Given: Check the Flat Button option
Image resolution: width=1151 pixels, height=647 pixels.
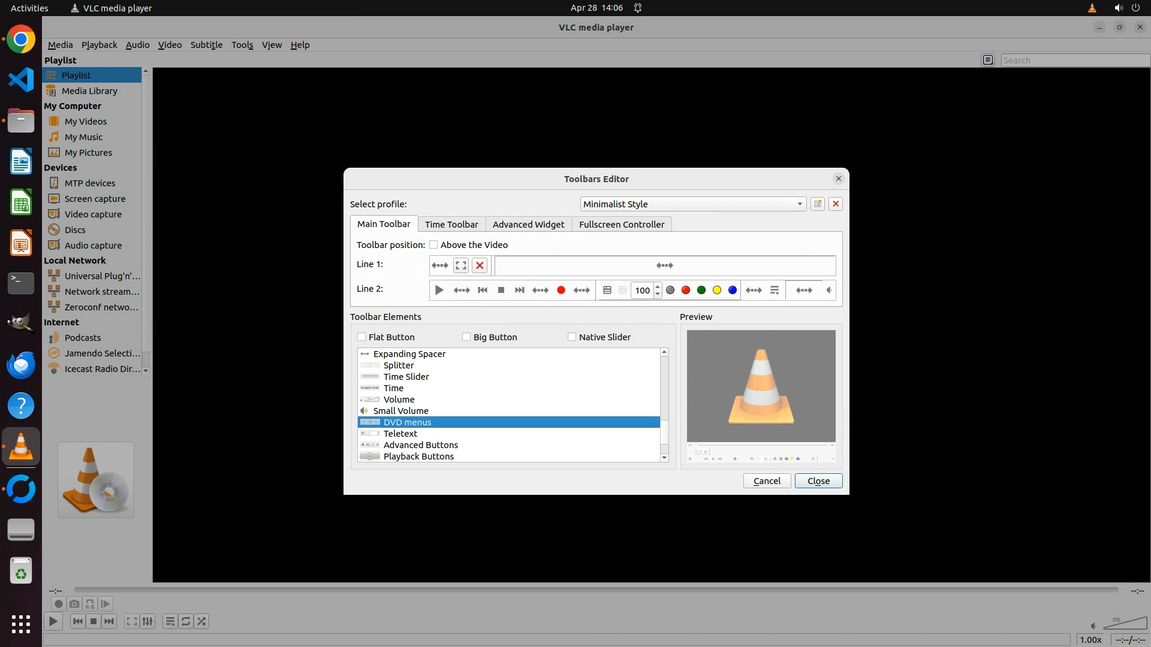Looking at the screenshot, I should click(361, 337).
